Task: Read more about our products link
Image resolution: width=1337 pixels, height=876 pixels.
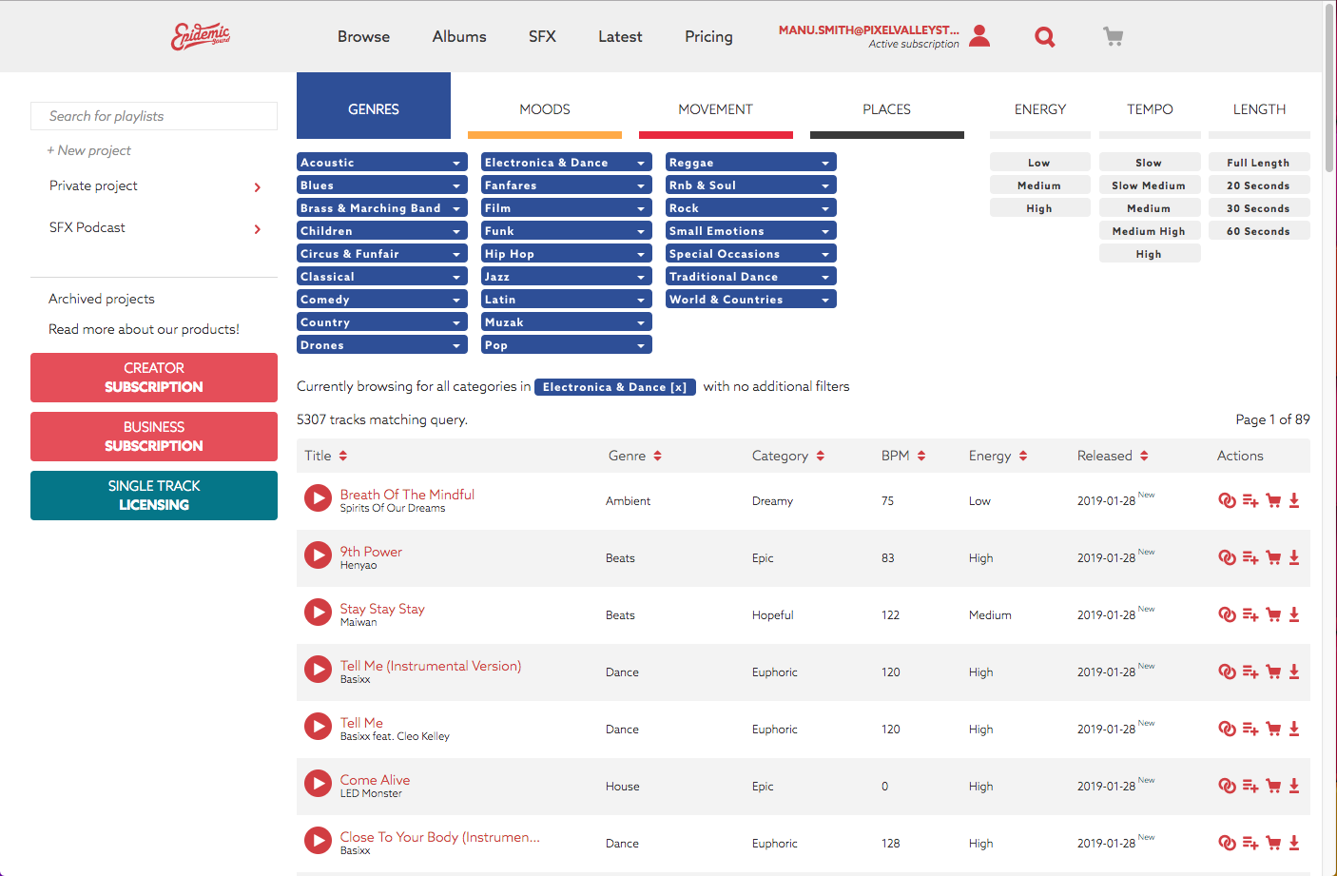Action: tap(144, 329)
